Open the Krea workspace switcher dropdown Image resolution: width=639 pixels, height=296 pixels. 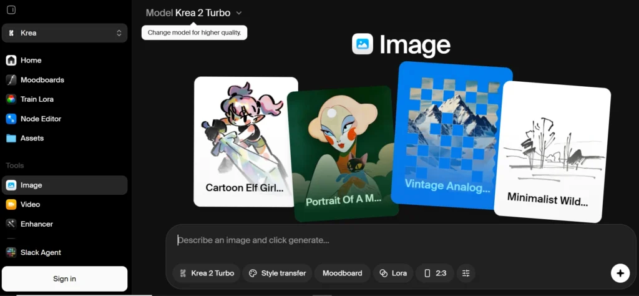[x=64, y=33]
